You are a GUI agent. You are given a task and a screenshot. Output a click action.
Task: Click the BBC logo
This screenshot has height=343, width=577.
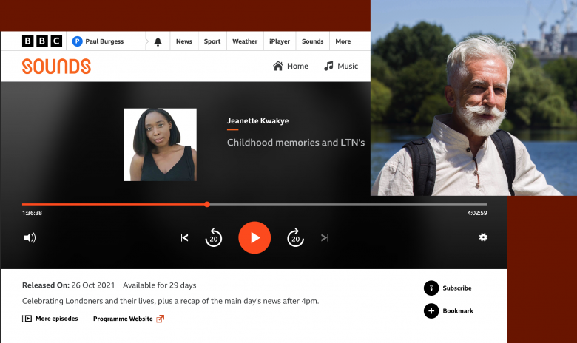tap(41, 41)
